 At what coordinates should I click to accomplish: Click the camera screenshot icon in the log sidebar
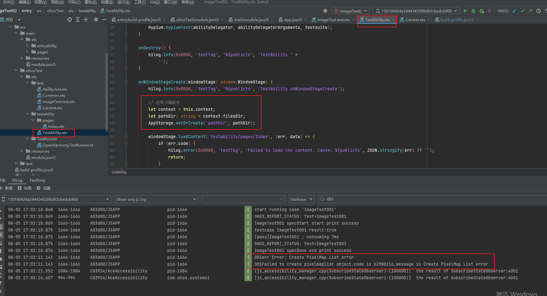1,259
